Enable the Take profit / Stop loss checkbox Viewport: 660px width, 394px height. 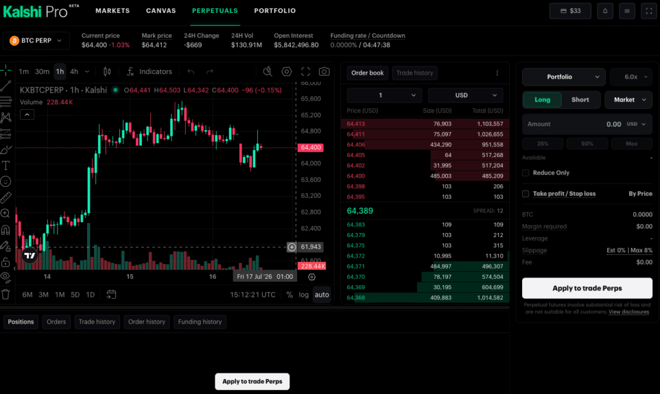pos(526,194)
